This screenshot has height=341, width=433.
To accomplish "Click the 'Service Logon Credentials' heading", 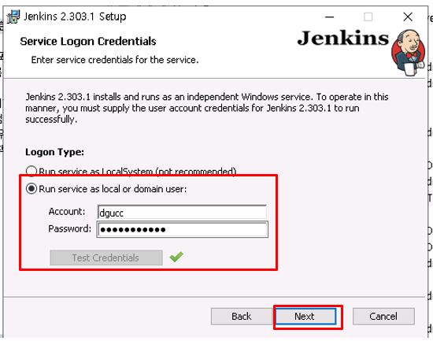I will 88,41.
